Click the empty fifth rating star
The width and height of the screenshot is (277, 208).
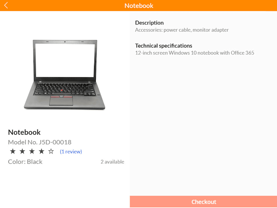tap(51, 151)
